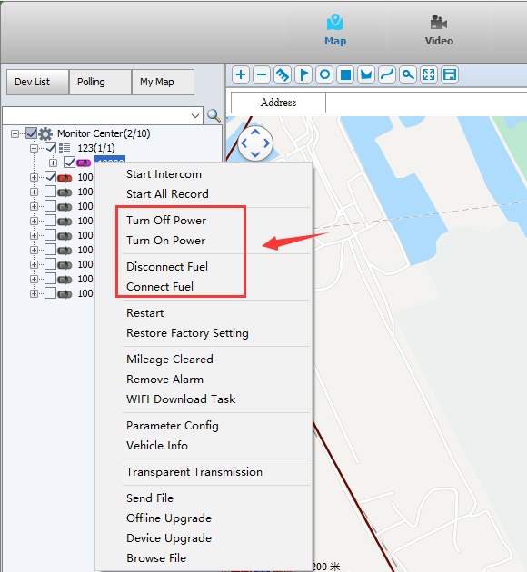Collapse the 123(1/1) group node
527x572 pixels.
click(34, 149)
